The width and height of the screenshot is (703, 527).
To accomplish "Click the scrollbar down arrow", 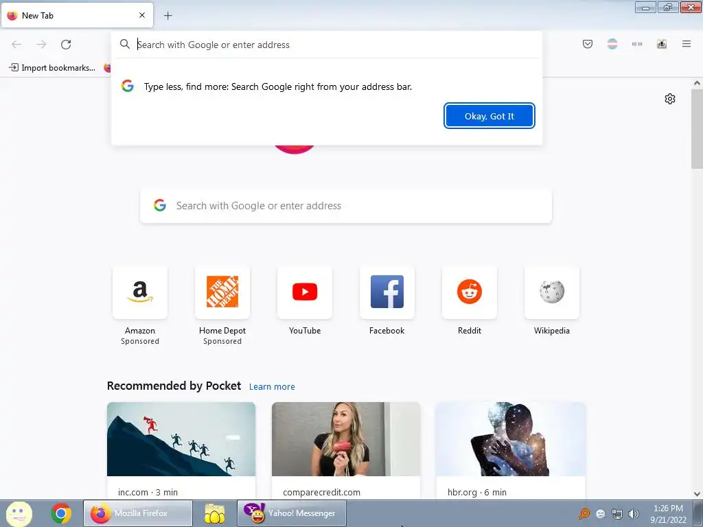I will coord(697,494).
